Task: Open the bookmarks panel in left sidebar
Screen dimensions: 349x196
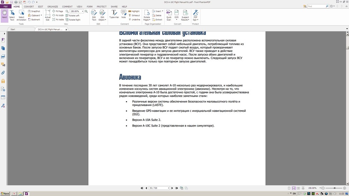Action: pos(3,40)
